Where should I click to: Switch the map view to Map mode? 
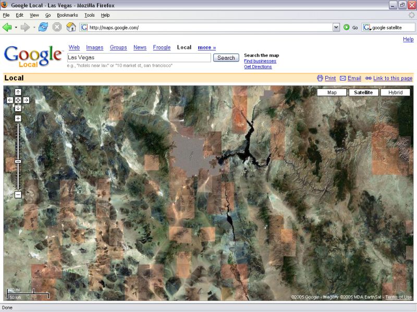click(x=332, y=93)
